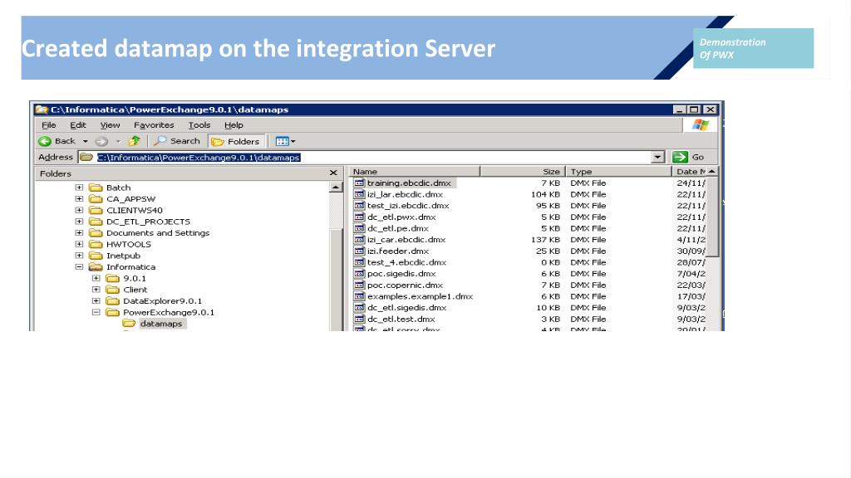
Task: Sort files by Size column header
Action: pos(523,172)
